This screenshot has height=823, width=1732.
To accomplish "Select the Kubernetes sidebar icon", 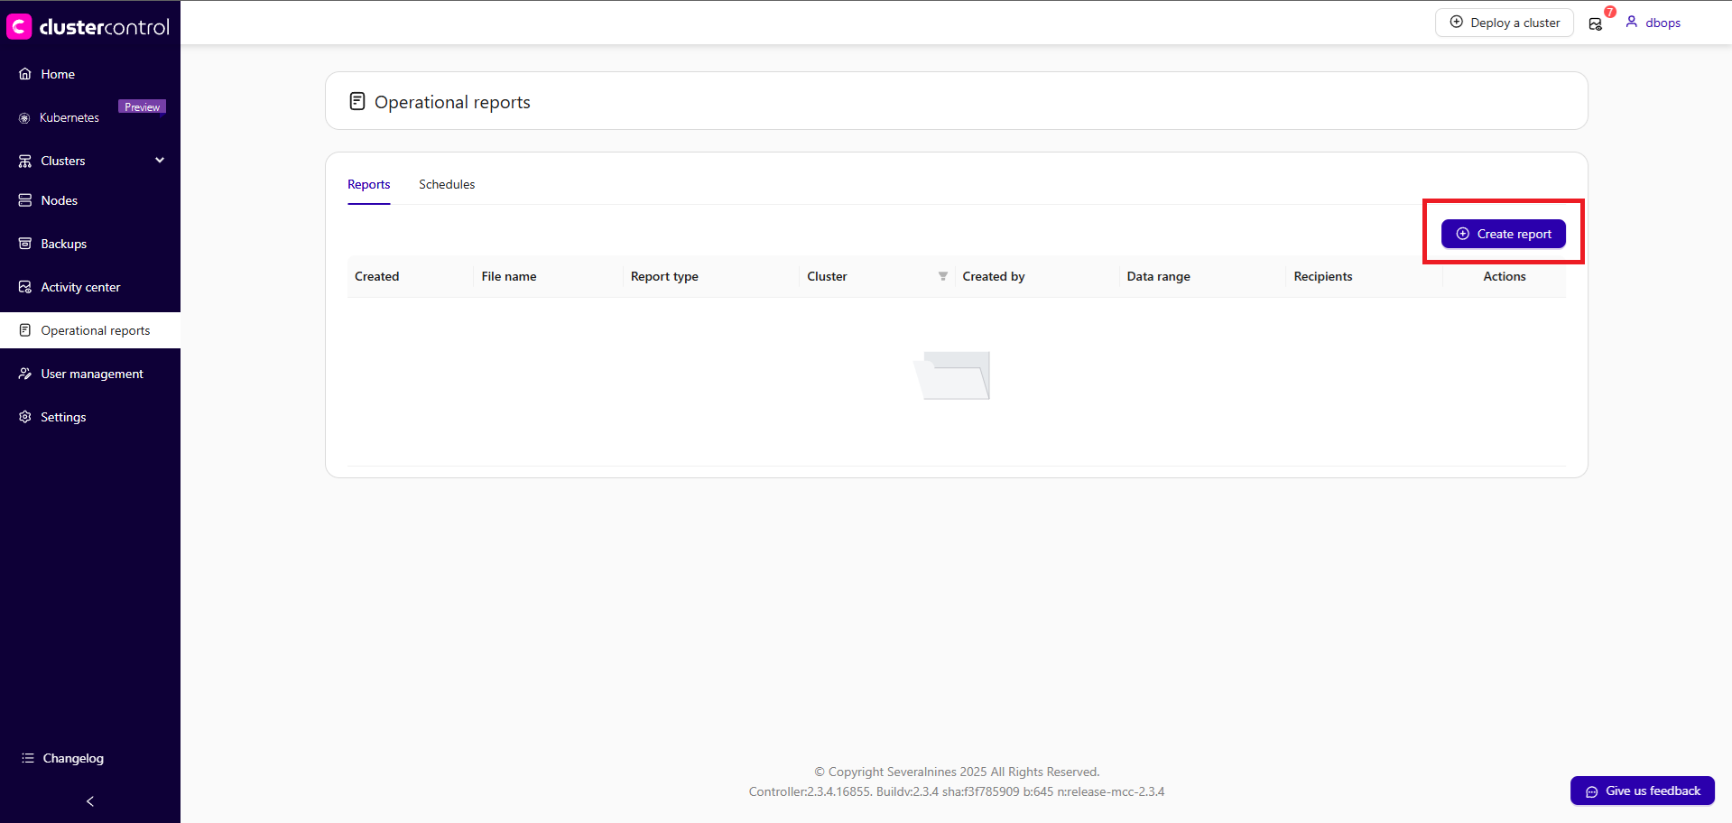I will pyautogui.click(x=24, y=117).
